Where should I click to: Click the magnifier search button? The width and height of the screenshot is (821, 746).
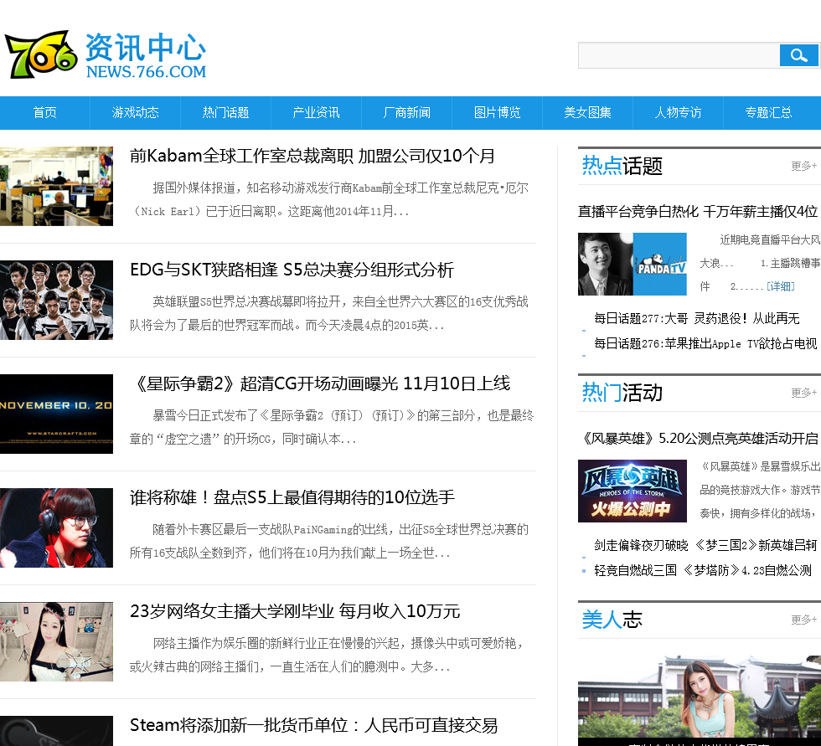tap(798, 55)
